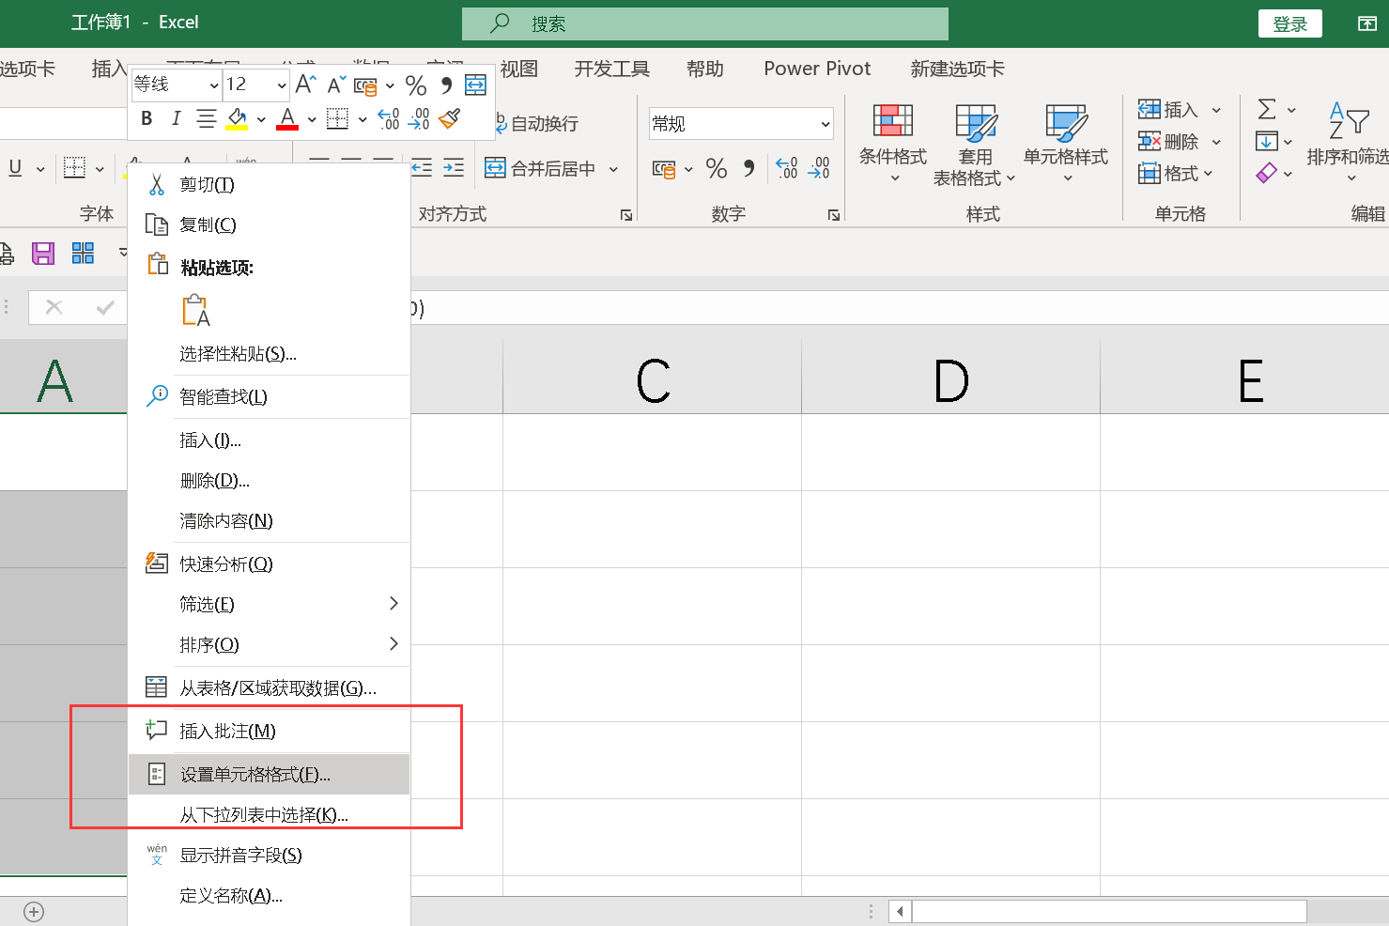Screen dimensions: 1389x926
Task: Click merge and center icon in mini toolbar
Action: (x=476, y=85)
